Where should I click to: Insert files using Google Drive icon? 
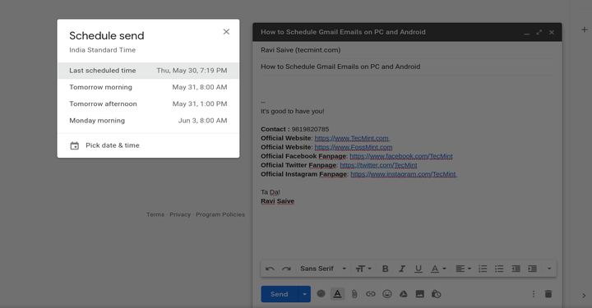pyautogui.click(x=403, y=294)
